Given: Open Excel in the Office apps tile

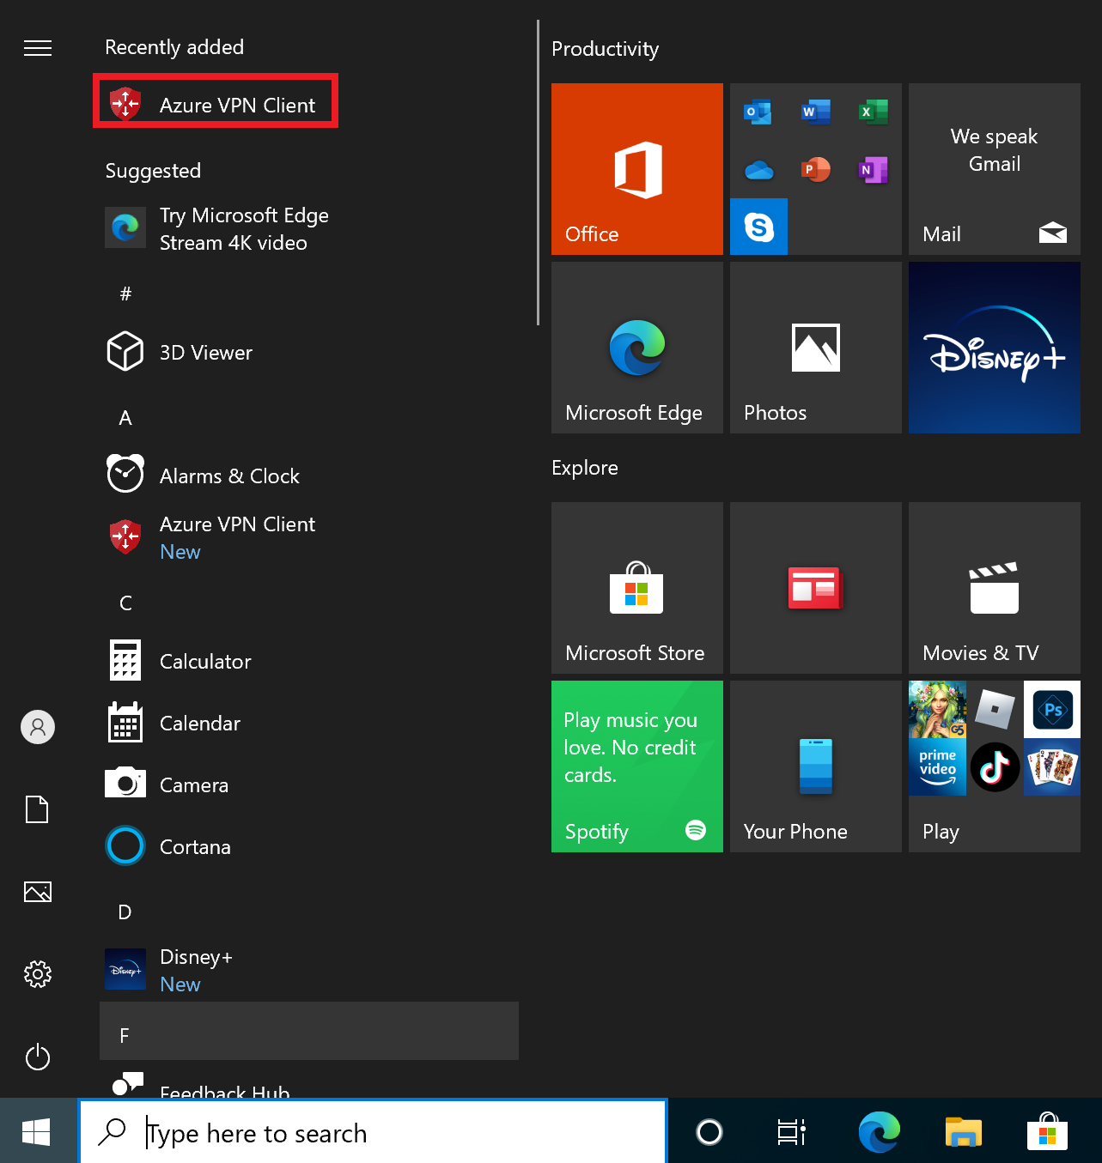Looking at the screenshot, I should pos(874,112).
